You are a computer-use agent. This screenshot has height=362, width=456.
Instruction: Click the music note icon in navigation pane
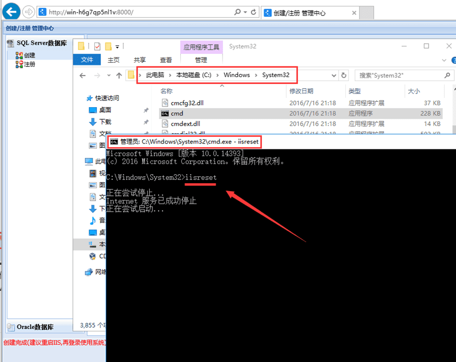(x=93, y=221)
